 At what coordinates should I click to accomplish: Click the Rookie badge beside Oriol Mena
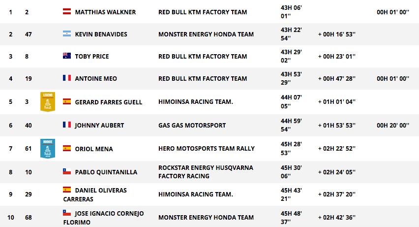pyautogui.click(x=48, y=149)
